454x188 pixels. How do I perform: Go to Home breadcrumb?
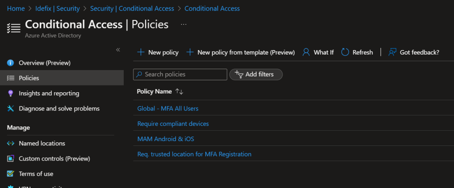pos(16,8)
